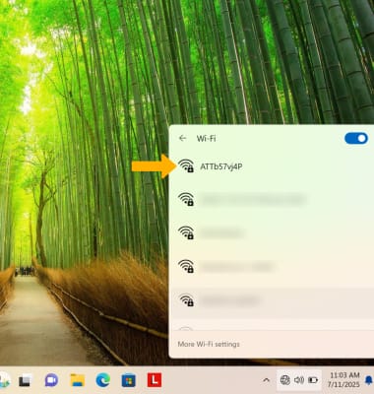The image size is (374, 394).
Task: Click the third network's secured Wi-Fi icon
Action: (x=186, y=232)
